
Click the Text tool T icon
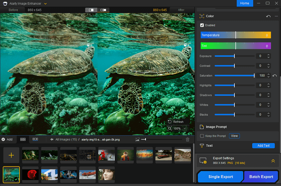click(x=202, y=146)
